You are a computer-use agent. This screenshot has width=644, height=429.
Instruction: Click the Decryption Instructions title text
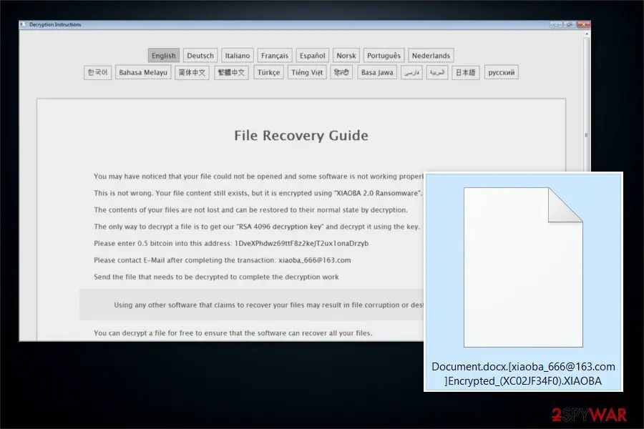55,24
